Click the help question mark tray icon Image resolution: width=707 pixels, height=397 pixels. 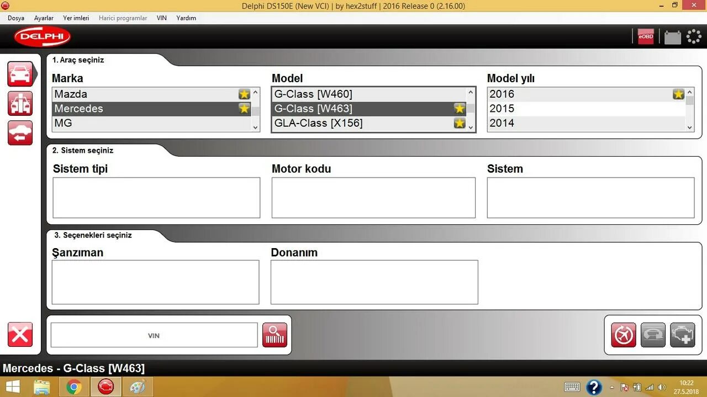click(x=594, y=387)
